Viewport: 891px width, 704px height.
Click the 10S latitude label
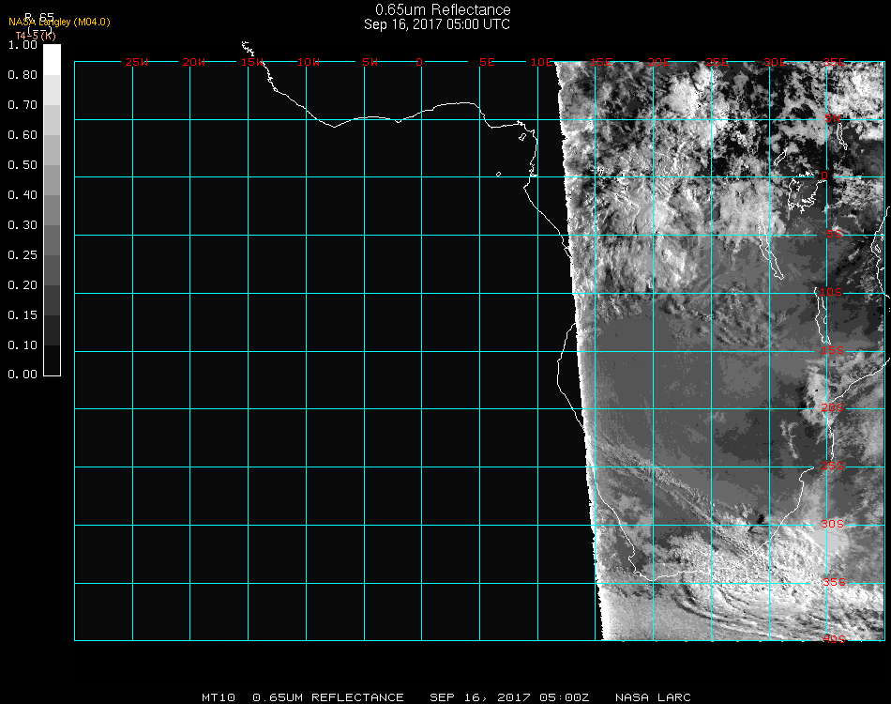(832, 293)
